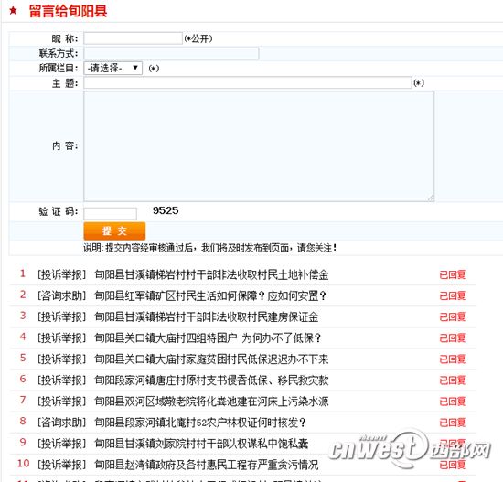This screenshot has height=482, width=503.
Task: Grab the textarea resize handle corner
Action: [431, 198]
